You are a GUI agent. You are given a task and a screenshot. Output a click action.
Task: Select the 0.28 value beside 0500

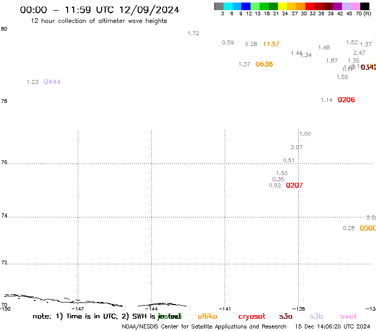[349, 228]
